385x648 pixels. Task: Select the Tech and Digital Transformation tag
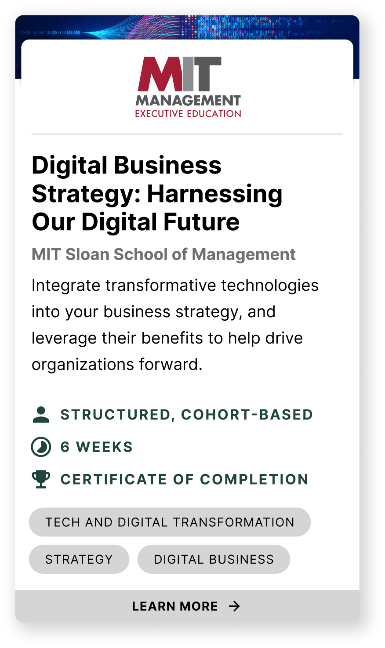pyautogui.click(x=170, y=522)
